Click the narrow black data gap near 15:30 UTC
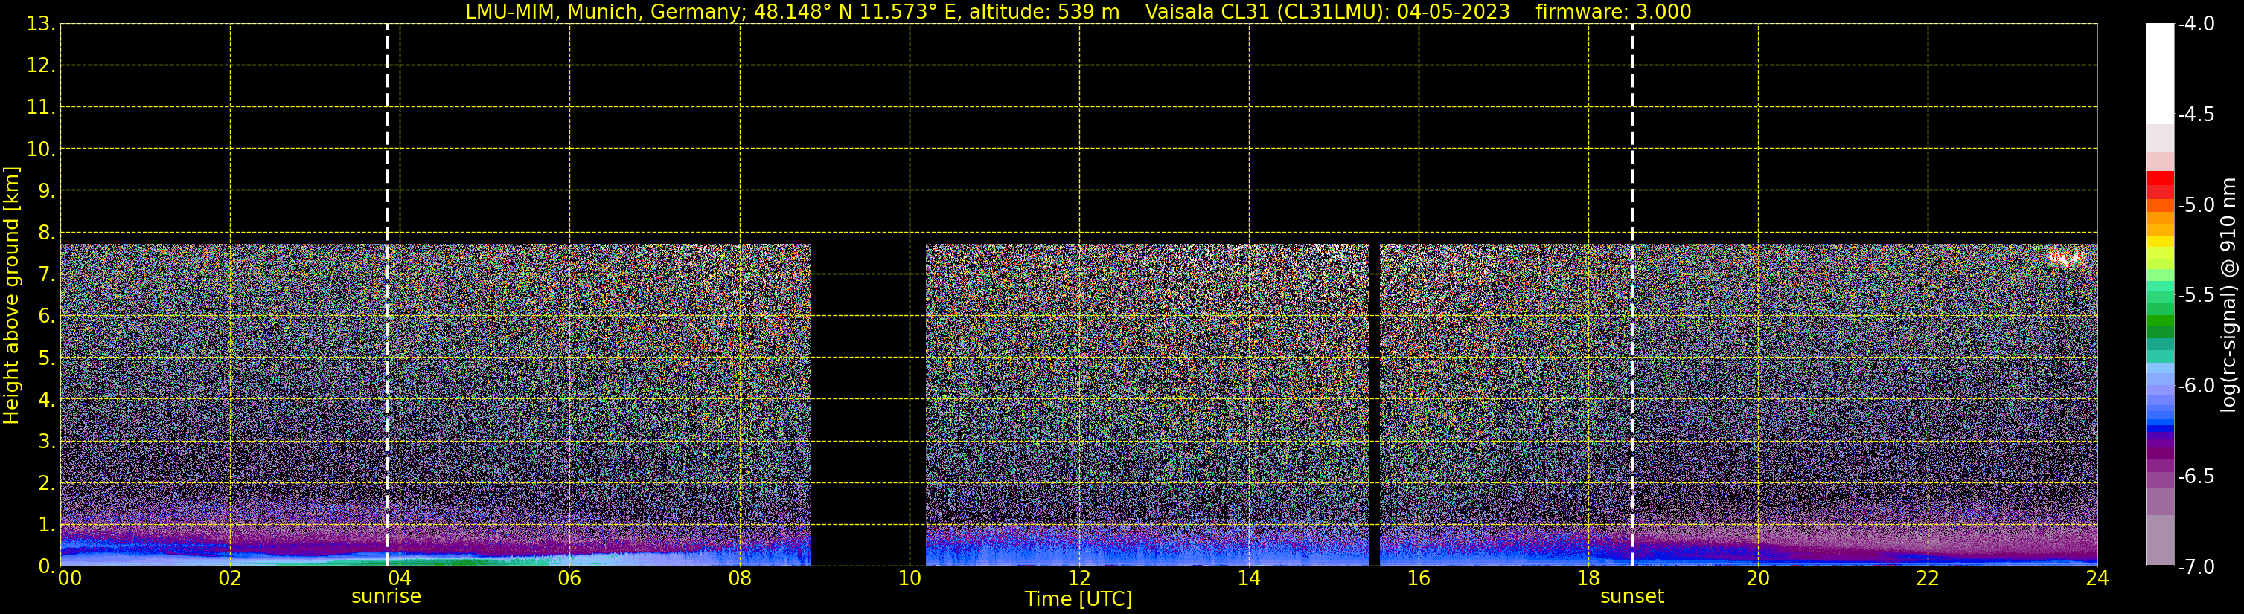2244x614 pixels. pos(1375,404)
